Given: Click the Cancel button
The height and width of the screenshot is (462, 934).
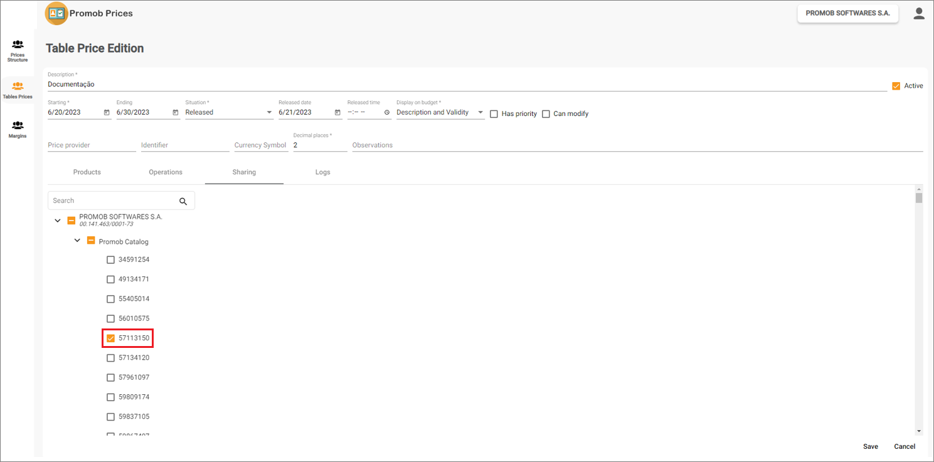Looking at the screenshot, I should coord(905,447).
